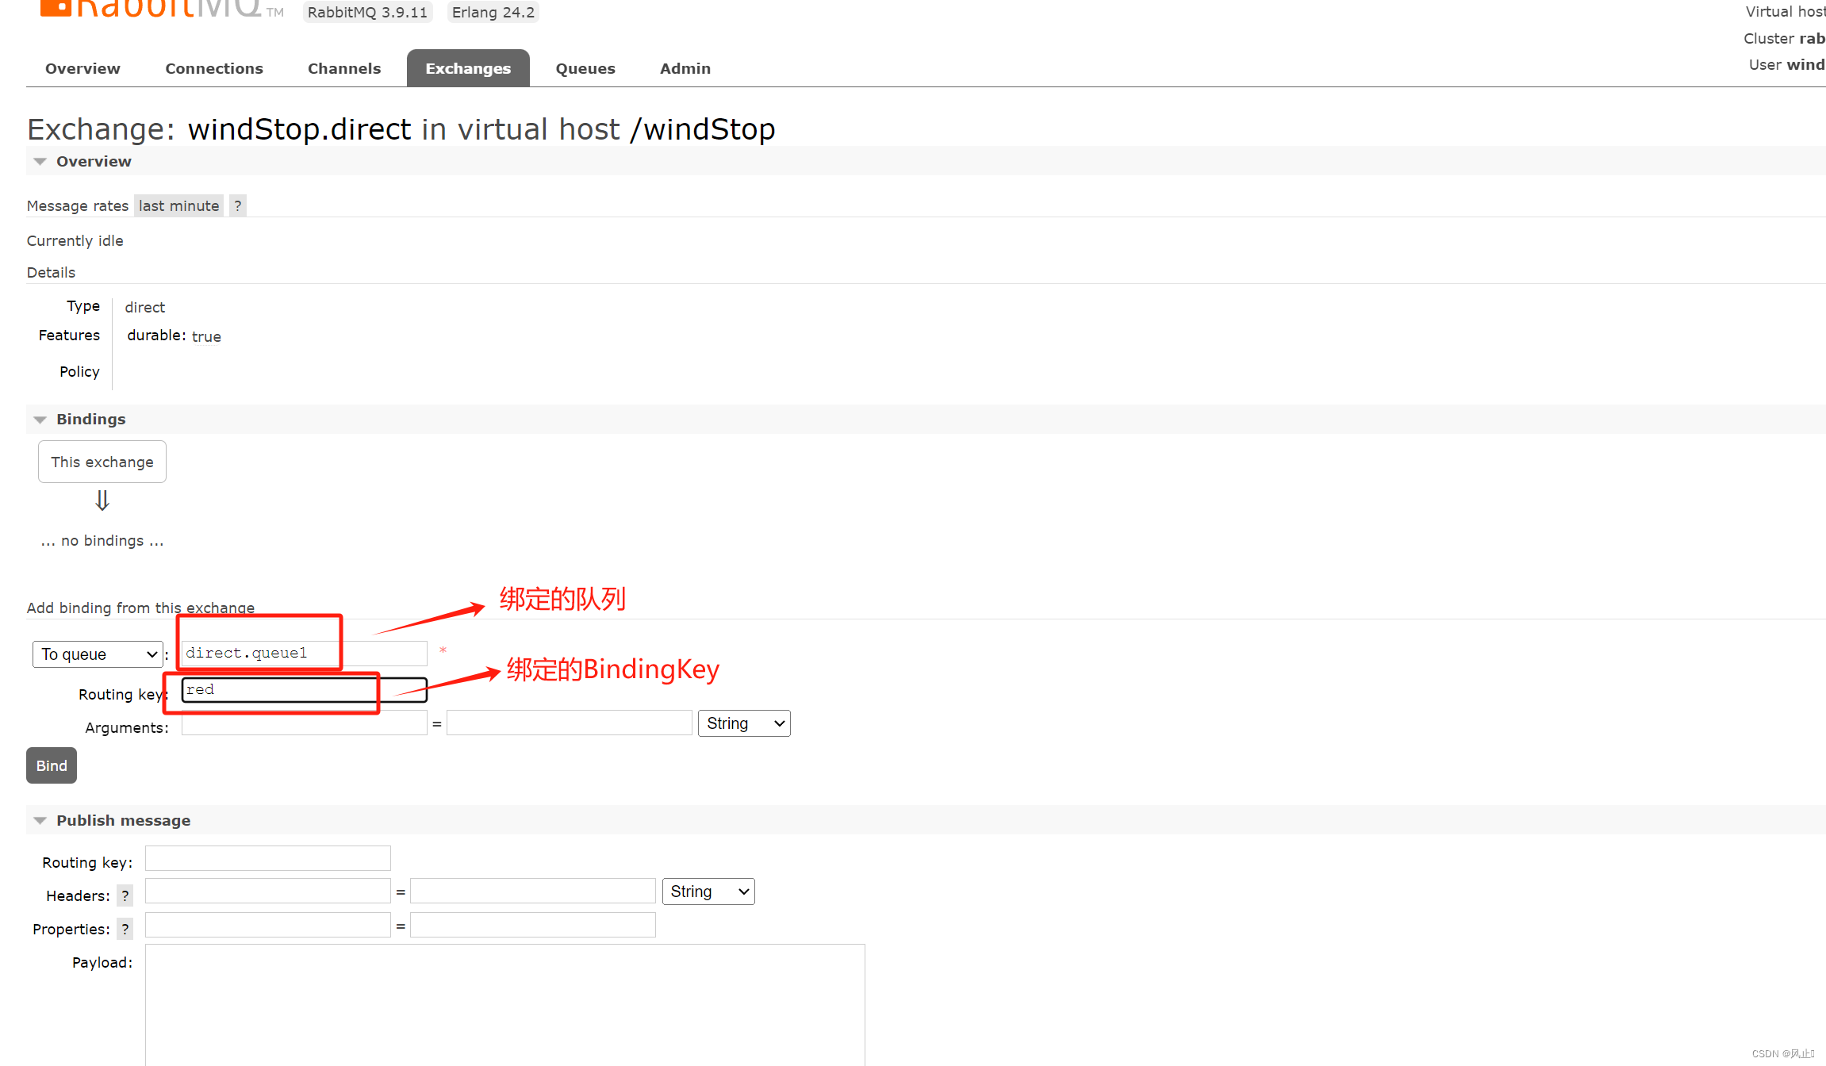Go to the Channels tab

coord(344,69)
